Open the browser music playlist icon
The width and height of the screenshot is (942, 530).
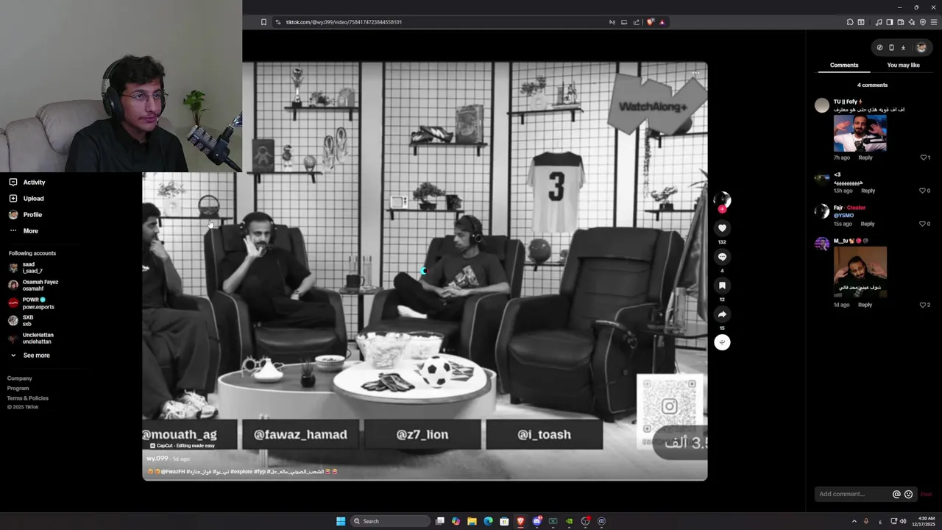(879, 22)
